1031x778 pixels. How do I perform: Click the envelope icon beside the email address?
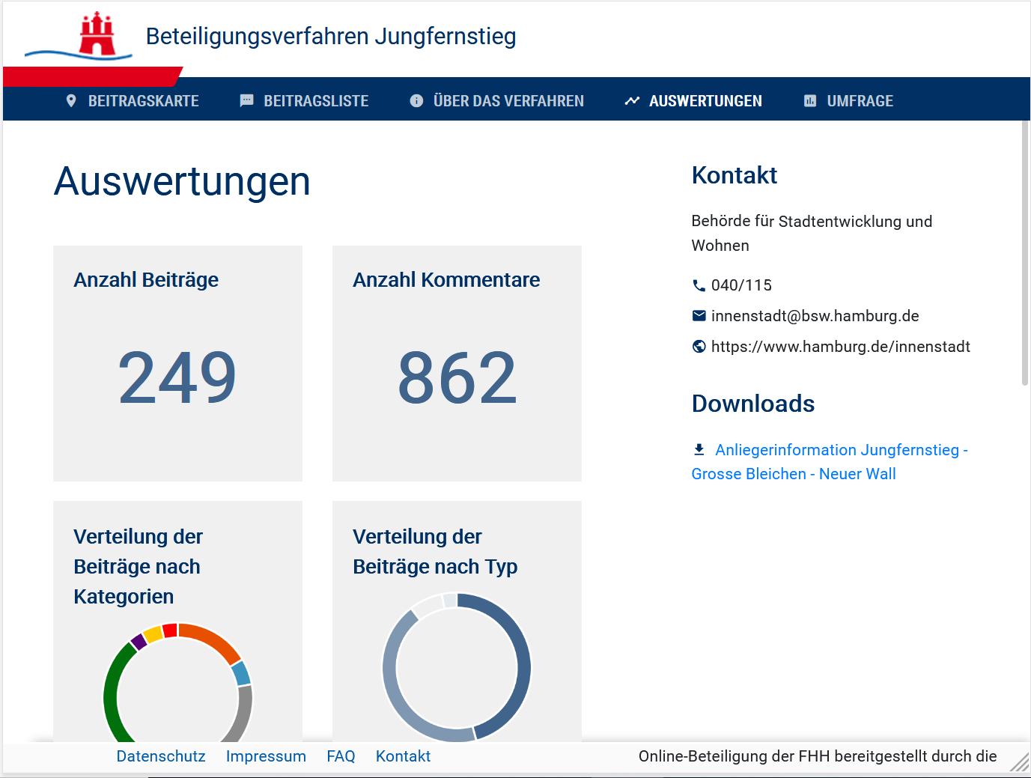699,316
